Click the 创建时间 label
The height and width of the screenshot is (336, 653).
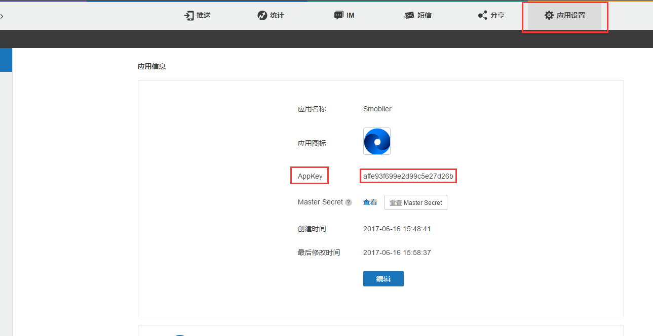click(x=312, y=229)
